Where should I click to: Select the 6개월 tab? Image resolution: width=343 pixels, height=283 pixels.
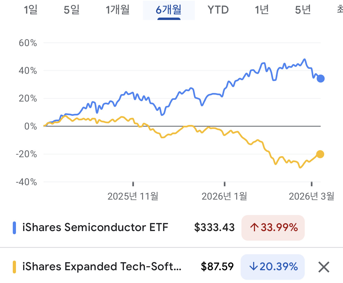(x=169, y=10)
